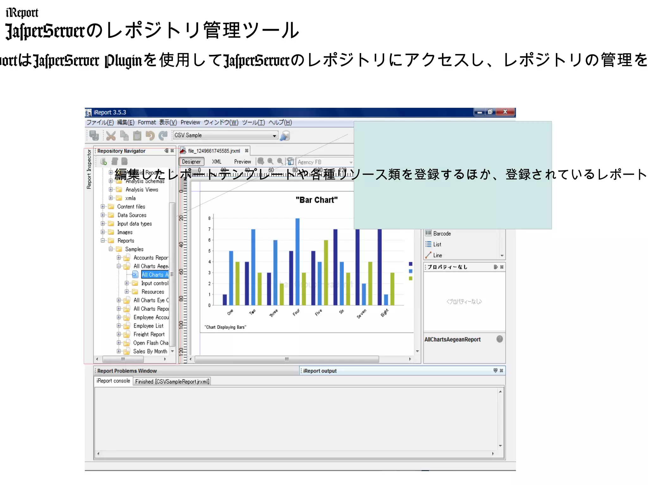Viewport: 648px width, 485px height.
Task: Expand the Data Sources folder
Action: click(x=103, y=215)
